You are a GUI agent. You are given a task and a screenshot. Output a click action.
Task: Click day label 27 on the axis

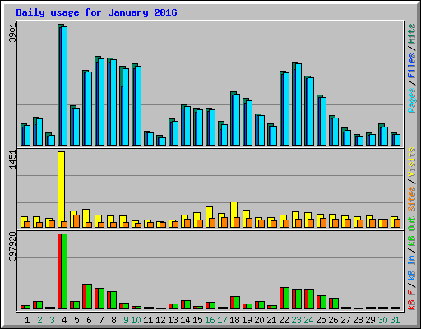tap(345, 320)
